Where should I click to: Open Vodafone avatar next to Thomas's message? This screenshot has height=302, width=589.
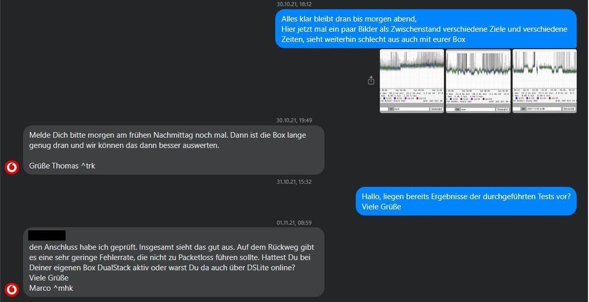(x=12, y=168)
